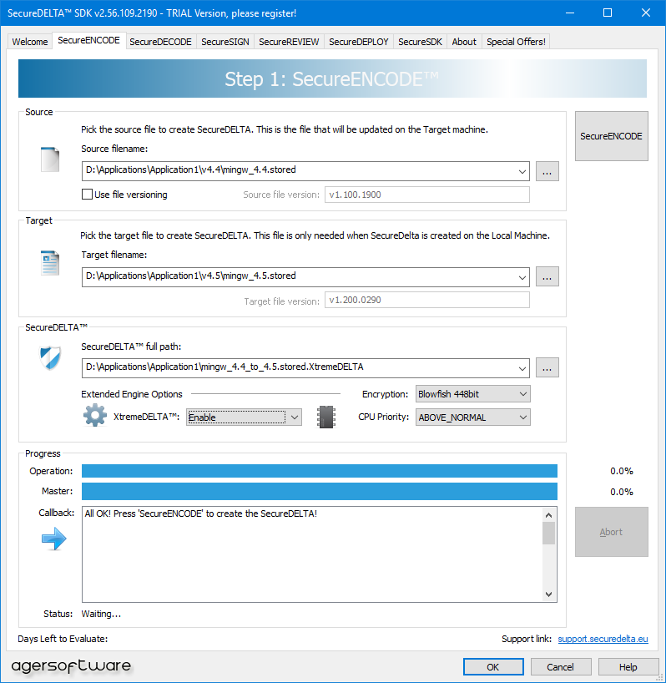Open the About tab

464,42
